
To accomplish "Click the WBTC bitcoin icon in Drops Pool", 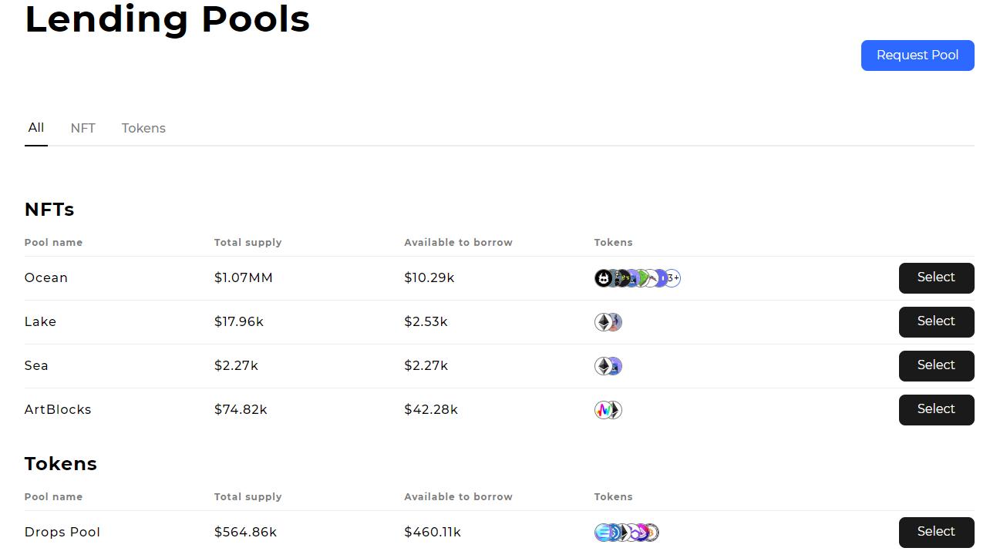I will click(652, 533).
